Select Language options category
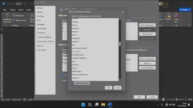The image size is (193, 108). (45, 24)
